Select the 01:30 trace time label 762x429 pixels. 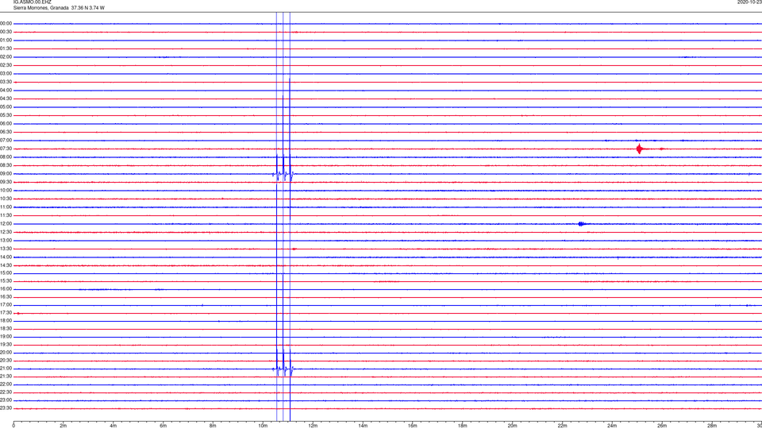pyautogui.click(x=6, y=48)
